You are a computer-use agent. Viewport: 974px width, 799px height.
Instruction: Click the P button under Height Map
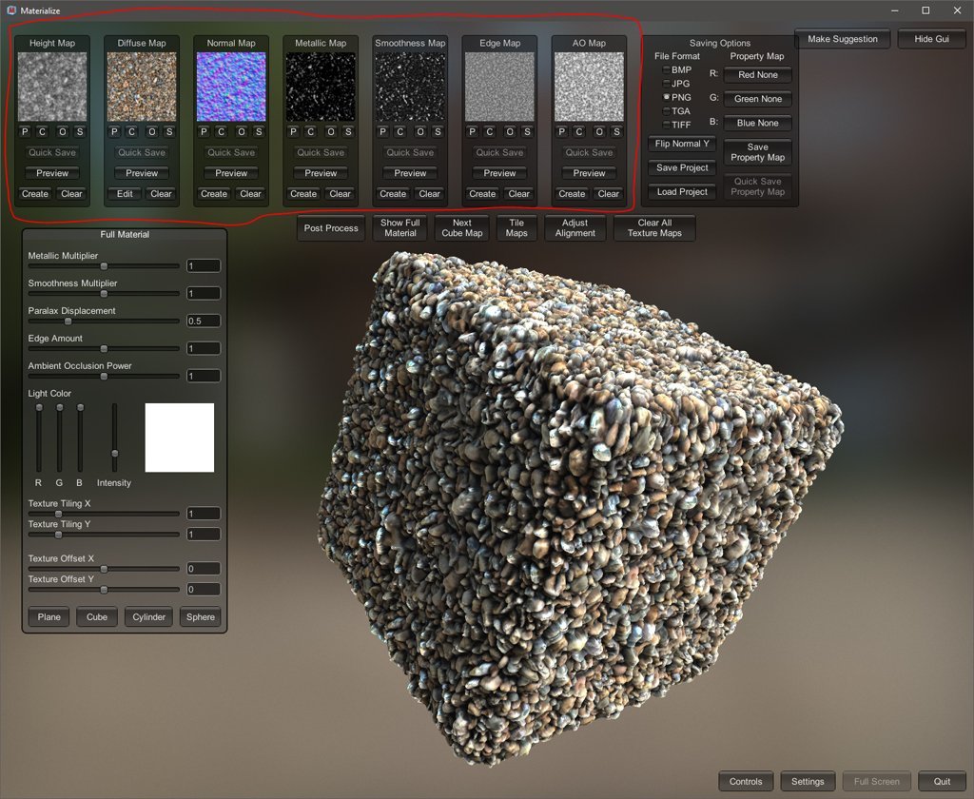coord(24,132)
